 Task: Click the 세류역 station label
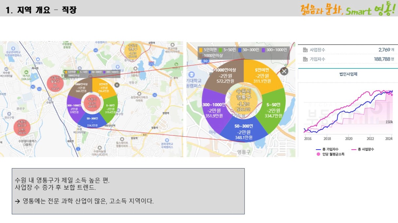click(x=70, y=141)
